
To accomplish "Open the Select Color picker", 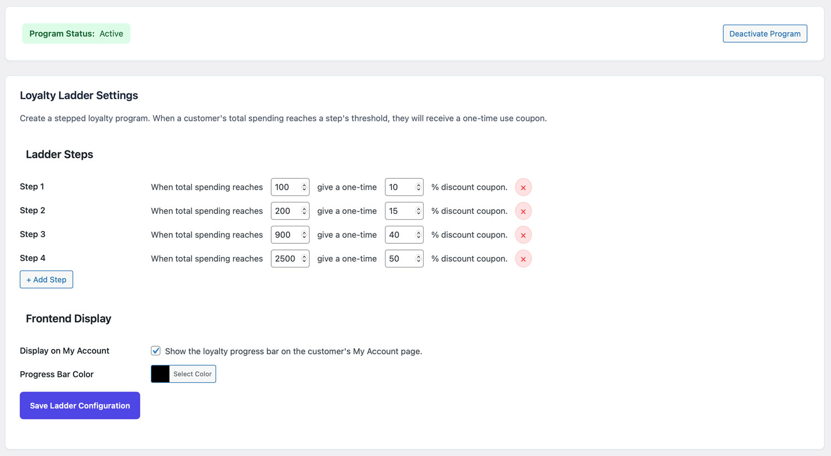I will coord(192,374).
